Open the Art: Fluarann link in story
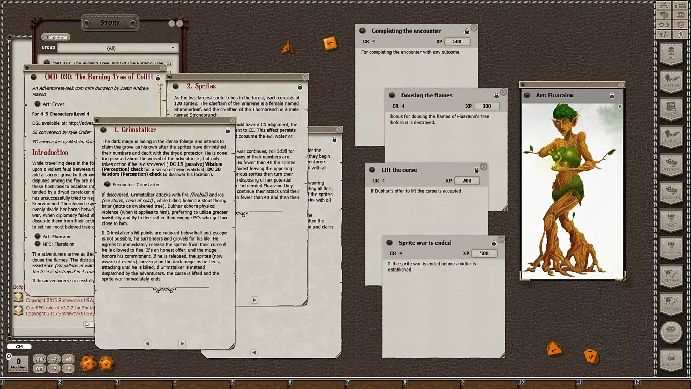691x389 pixels. pyautogui.click(x=53, y=236)
